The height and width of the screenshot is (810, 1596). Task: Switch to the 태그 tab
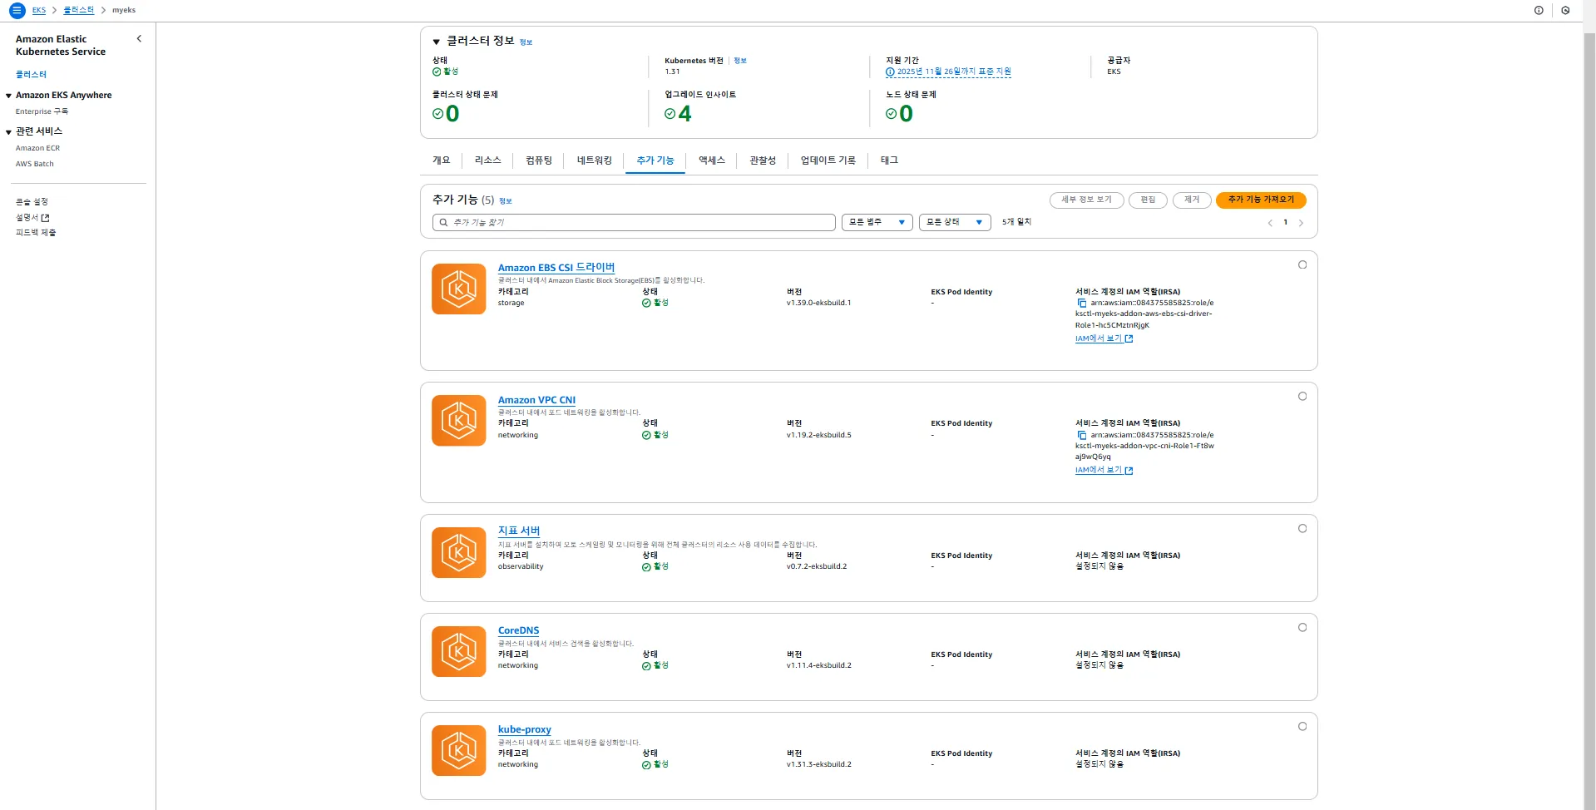pos(890,161)
